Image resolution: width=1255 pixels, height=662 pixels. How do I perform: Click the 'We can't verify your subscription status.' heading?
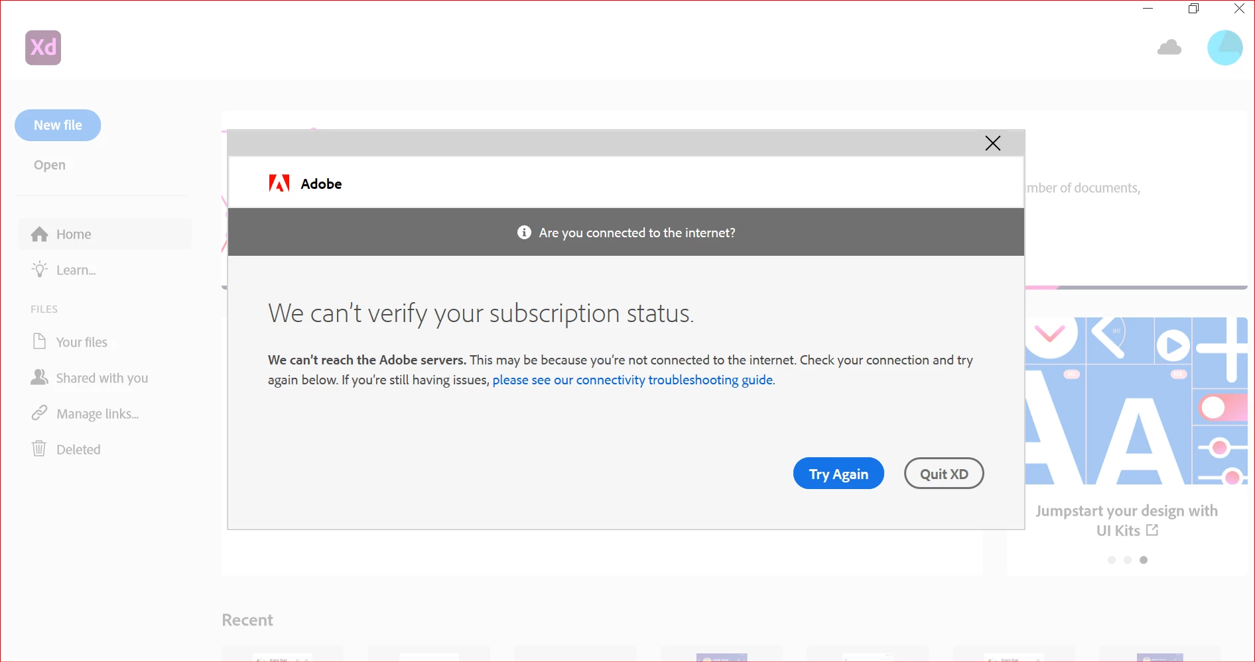click(481, 313)
